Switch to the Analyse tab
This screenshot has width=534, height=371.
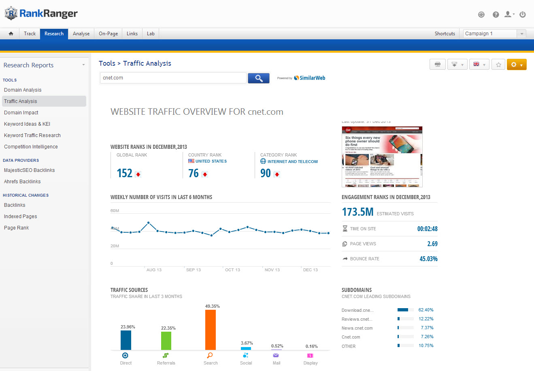click(81, 34)
